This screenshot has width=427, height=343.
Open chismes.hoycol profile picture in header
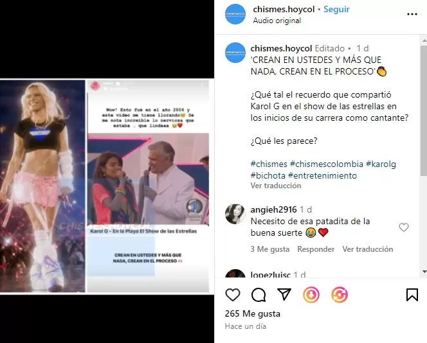pos(235,14)
